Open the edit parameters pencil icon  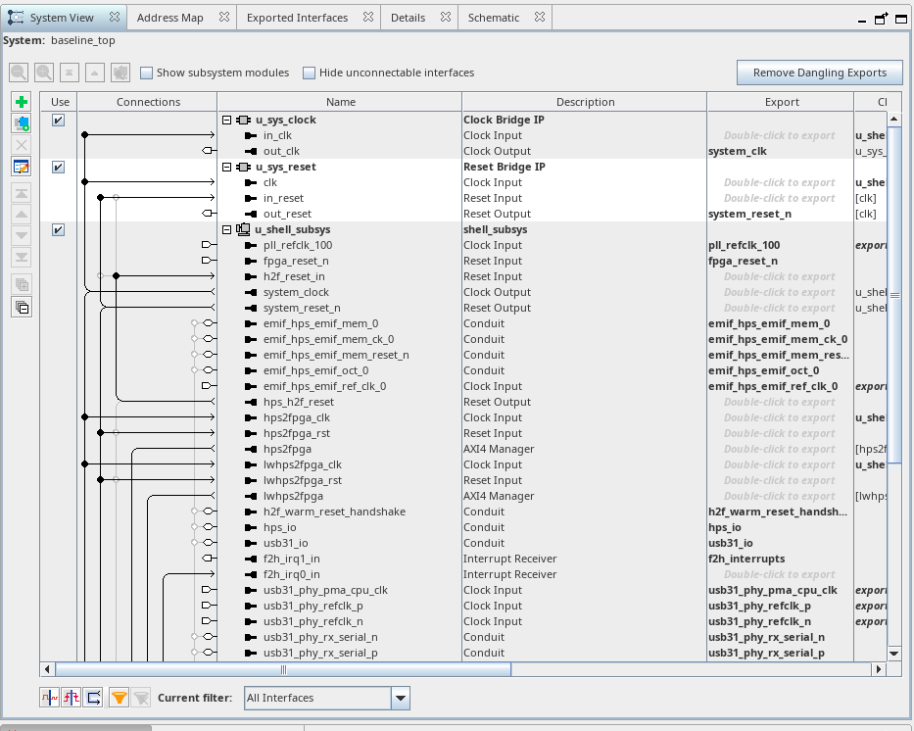(22, 168)
